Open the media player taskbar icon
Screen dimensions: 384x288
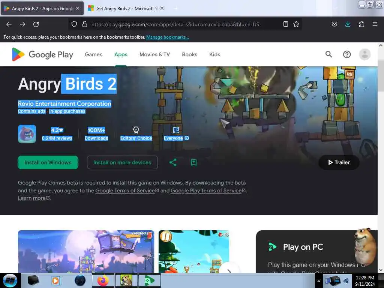tap(55, 280)
